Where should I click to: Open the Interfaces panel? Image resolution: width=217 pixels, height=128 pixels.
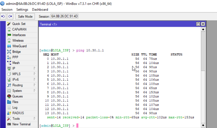point(19,35)
